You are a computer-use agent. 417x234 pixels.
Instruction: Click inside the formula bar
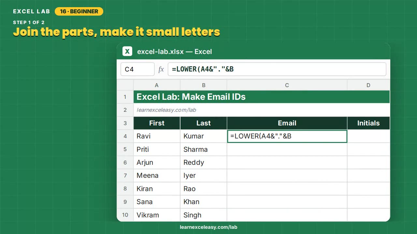277,69
